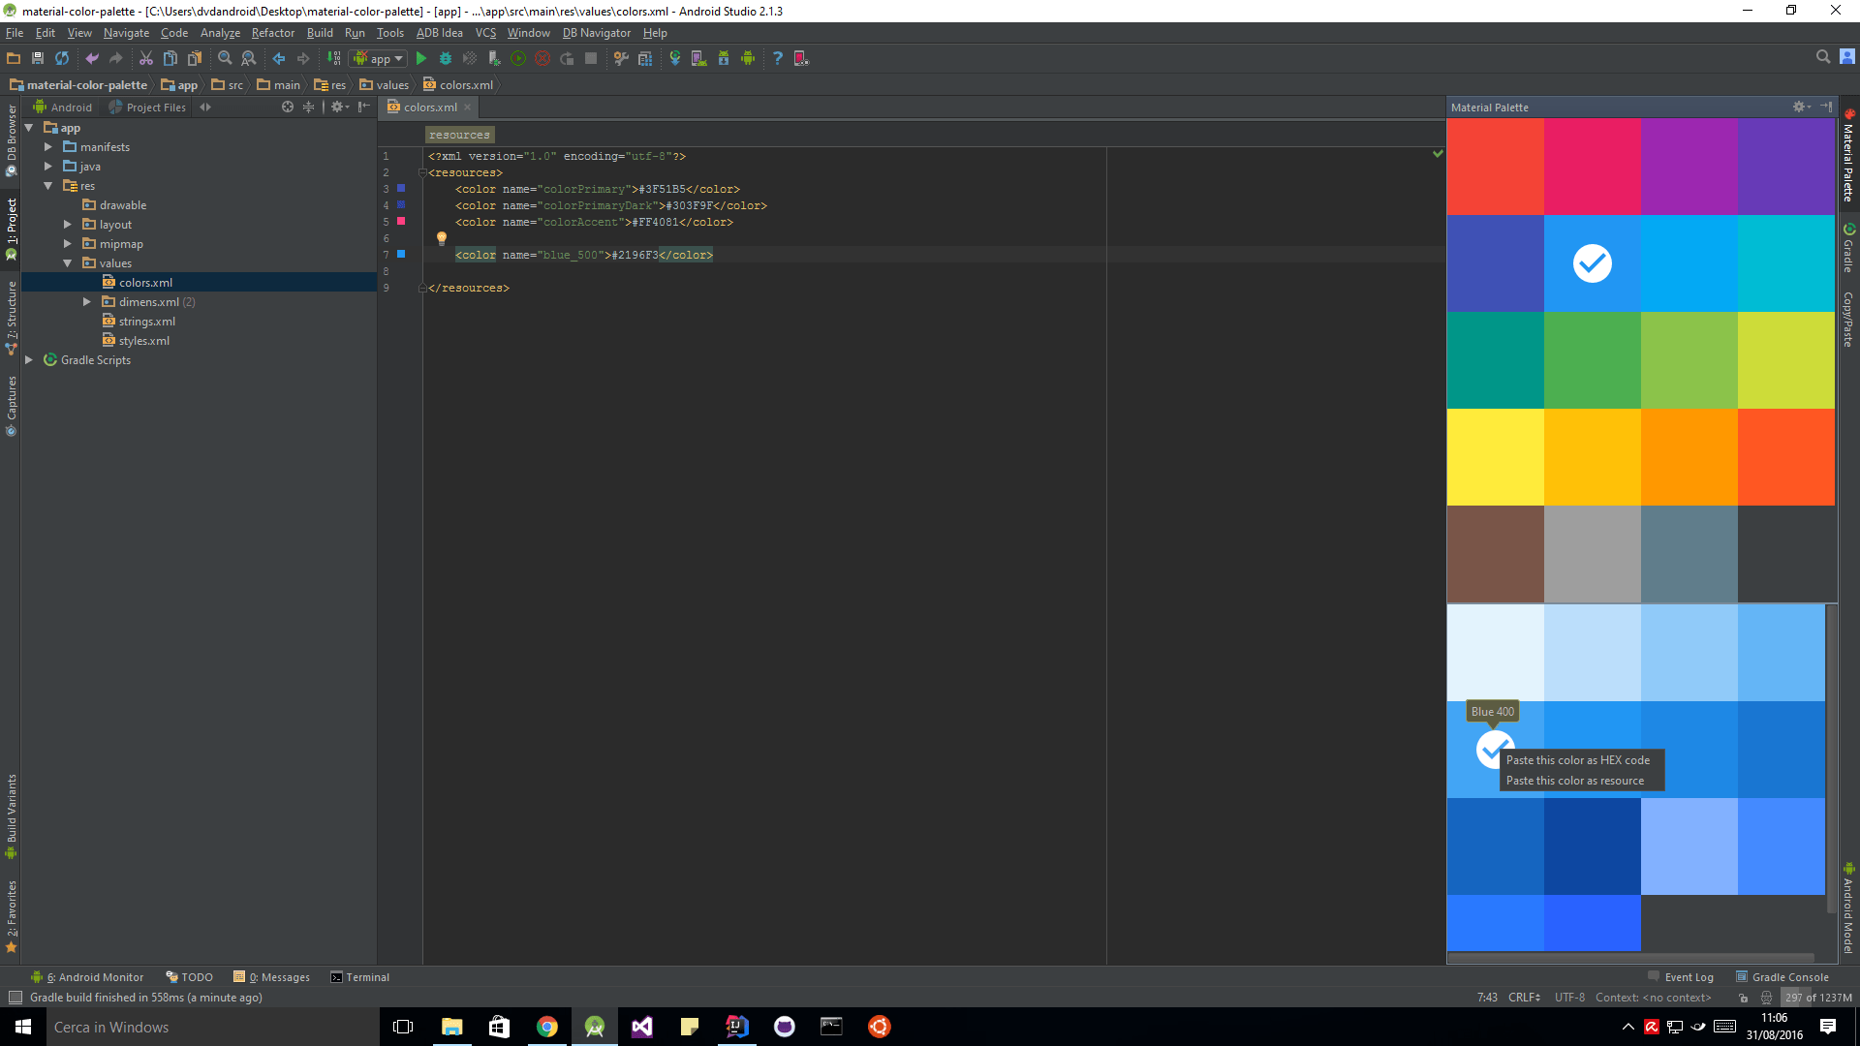The width and height of the screenshot is (1860, 1046).
Task: Toggle the Blue 400 color selection checkmark
Action: click(1493, 749)
